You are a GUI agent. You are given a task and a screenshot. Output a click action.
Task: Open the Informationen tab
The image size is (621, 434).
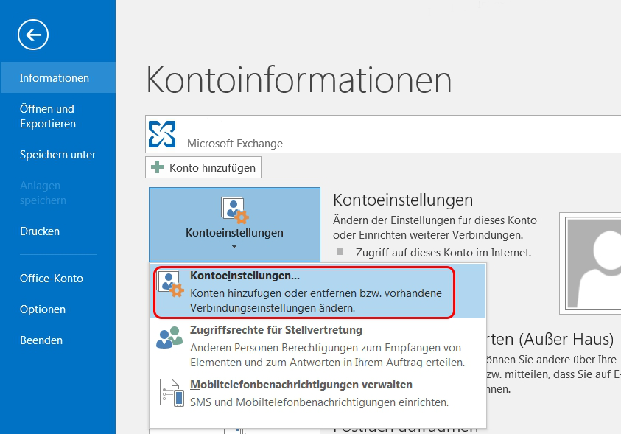57,77
